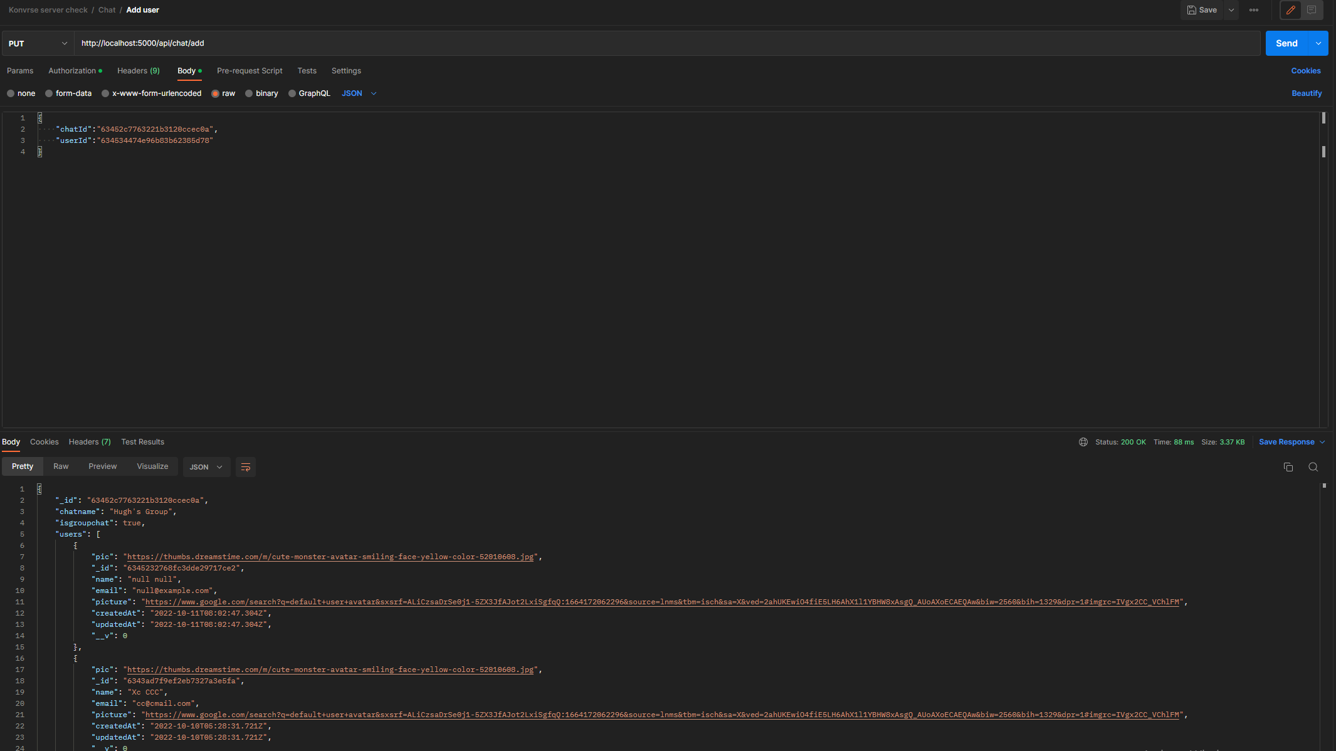Click the blue Send button
1336x751 pixels.
[1286, 43]
